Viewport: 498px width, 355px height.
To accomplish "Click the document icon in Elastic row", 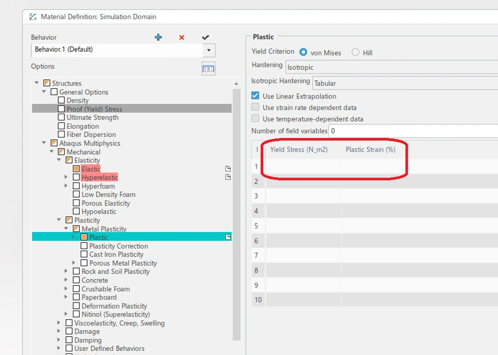I will tap(228, 169).
